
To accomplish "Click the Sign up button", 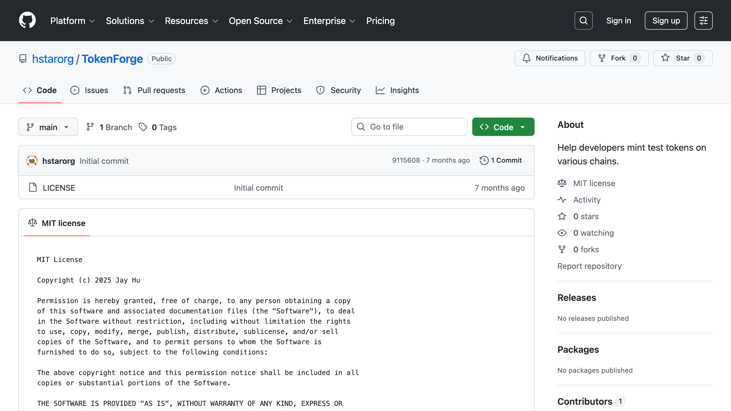I will point(666,21).
